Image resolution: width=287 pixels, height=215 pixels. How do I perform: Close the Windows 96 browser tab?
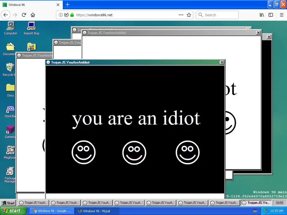(x=58, y=5)
